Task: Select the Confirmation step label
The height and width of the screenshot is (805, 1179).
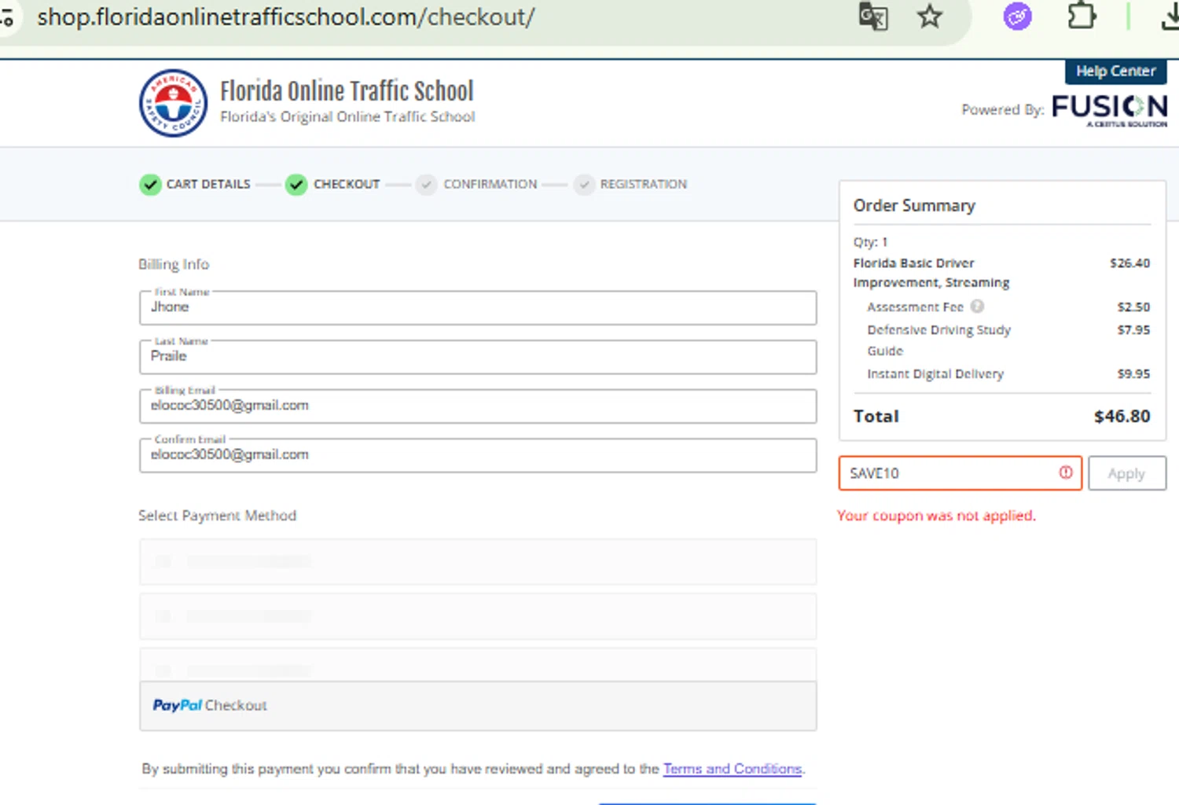Action: pos(490,184)
